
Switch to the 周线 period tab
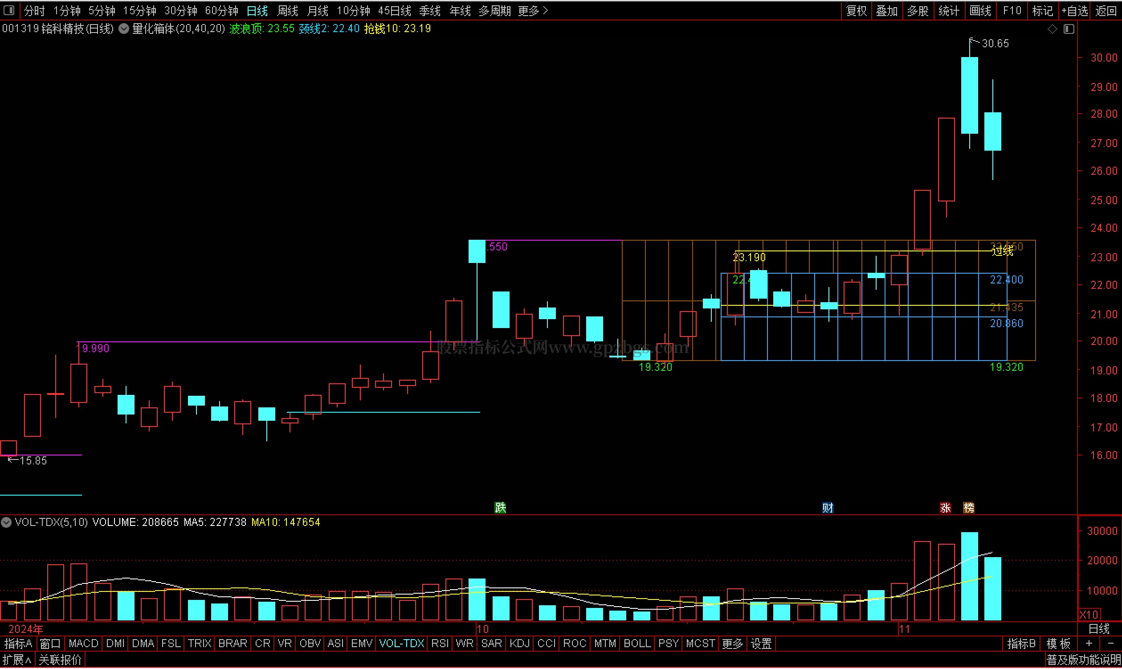tap(287, 11)
